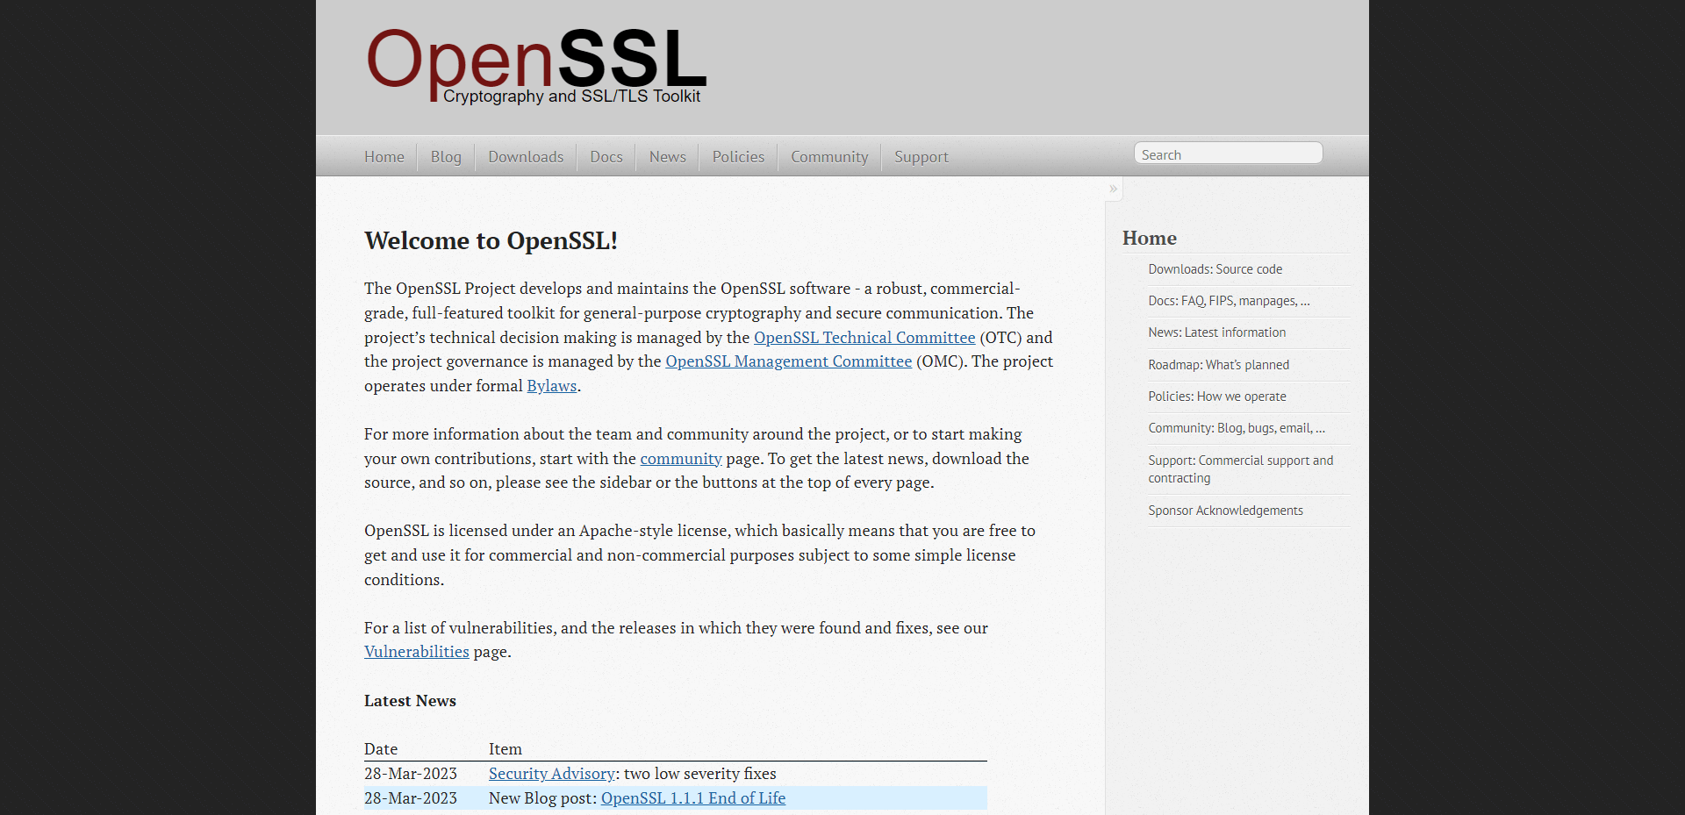Open Sponsor Acknowledgements in sidebar

(x=1225, y=511)
